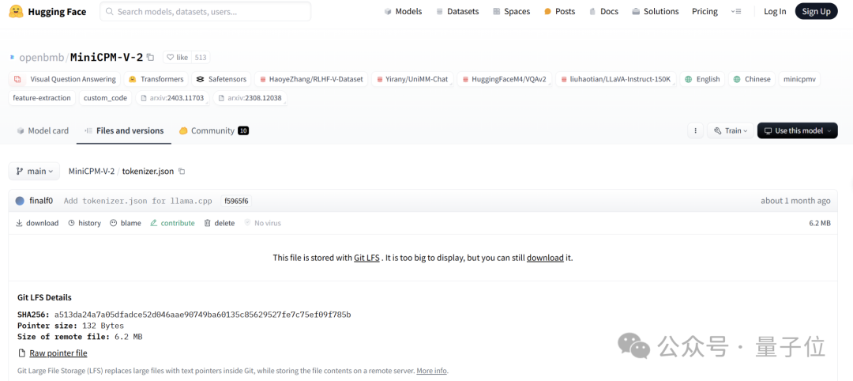Expand the Train dropdown

pos(730,130)
